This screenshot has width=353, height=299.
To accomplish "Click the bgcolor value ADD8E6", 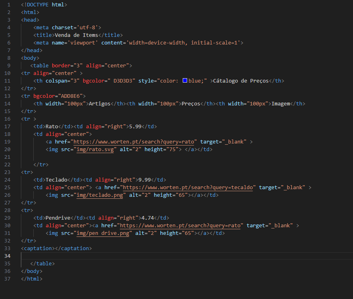I will (70, 96).
